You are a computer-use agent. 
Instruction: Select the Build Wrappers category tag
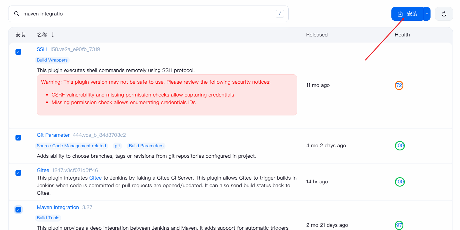52,60
